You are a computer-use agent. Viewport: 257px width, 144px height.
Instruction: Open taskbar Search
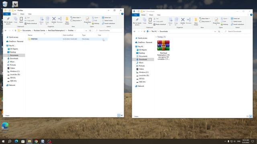(x=10, y=141)
